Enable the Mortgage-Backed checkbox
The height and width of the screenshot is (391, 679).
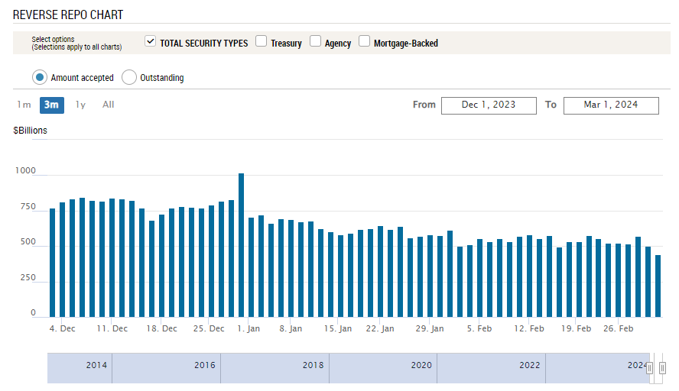[x=364, y=41]
